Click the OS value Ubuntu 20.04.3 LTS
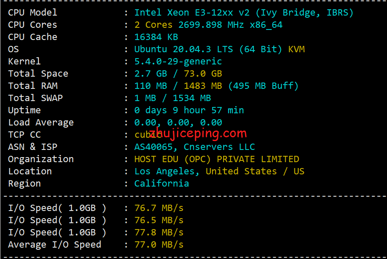The image size is (387, 259). [x=183, y=49]
